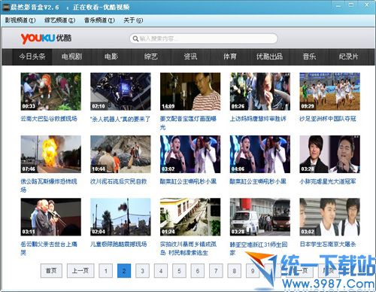Open link 汶川泥石流后灾民自救
The image size is (376, 292).
[x=119, y=181]
